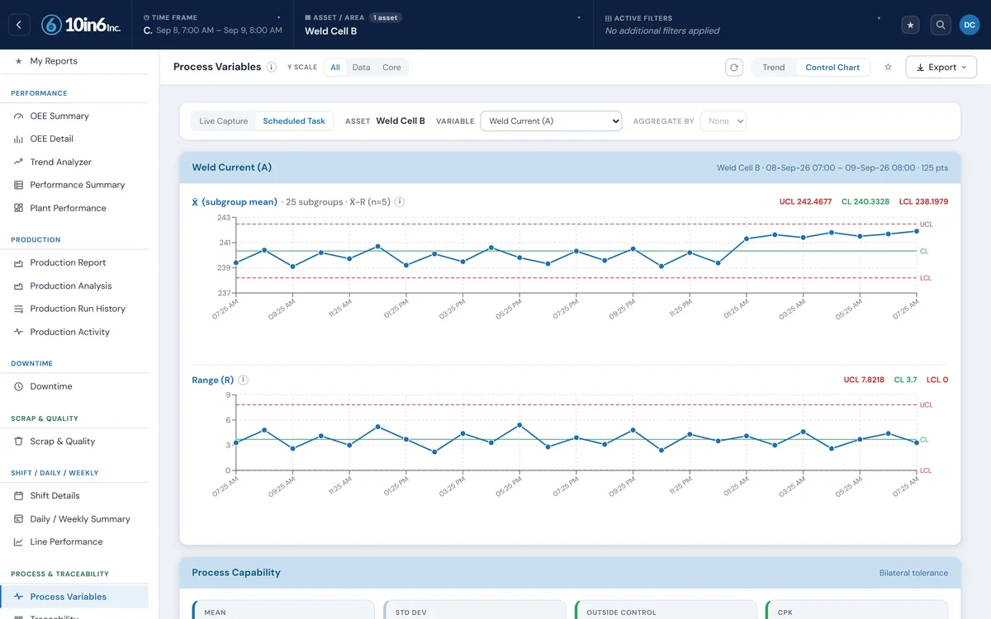
Task: Open the Aggregate By dropdown
Action: (723, 121)
